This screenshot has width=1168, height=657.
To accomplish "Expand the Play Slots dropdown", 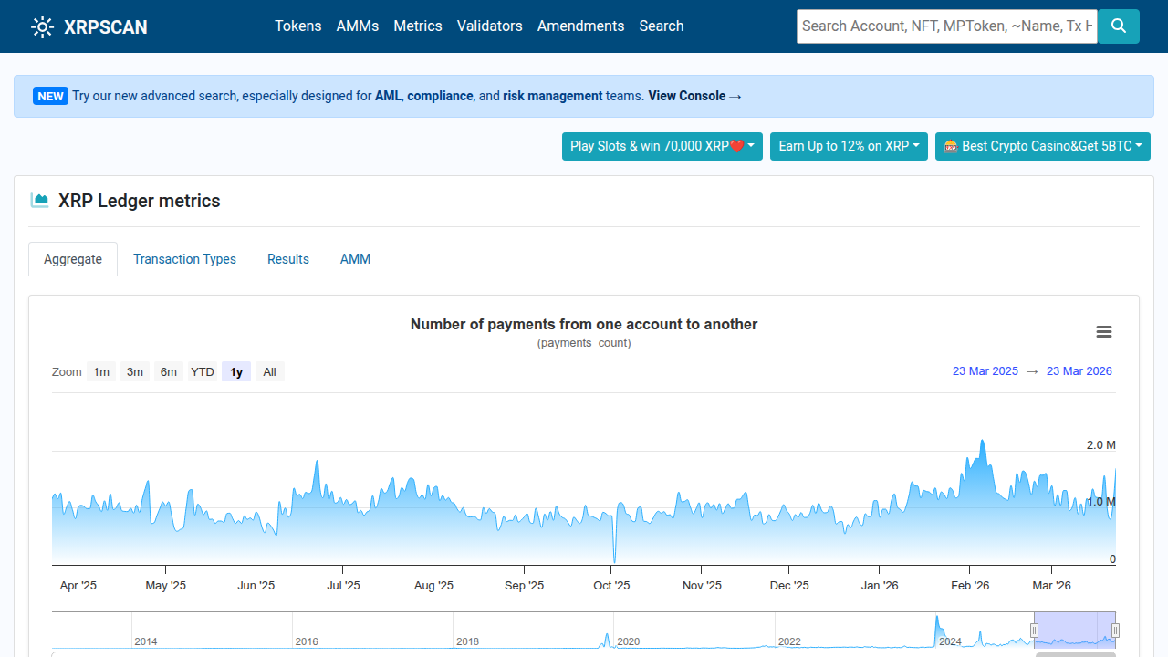I will [x=748, y=146].
